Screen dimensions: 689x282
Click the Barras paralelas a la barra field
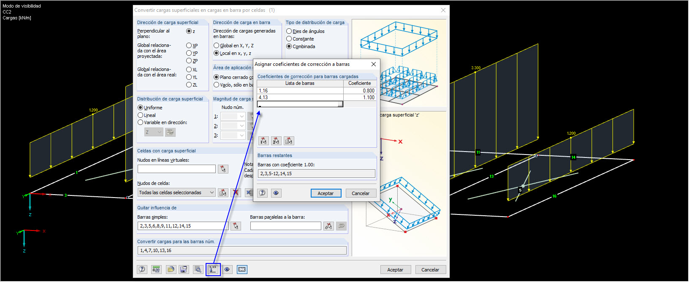coord(286,226)
